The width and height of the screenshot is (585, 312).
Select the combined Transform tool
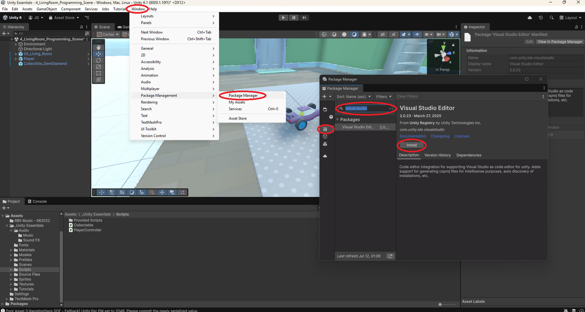pos(98,80)
